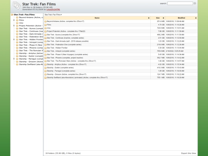Select Starship Swiftland in tree

[31, 64]
